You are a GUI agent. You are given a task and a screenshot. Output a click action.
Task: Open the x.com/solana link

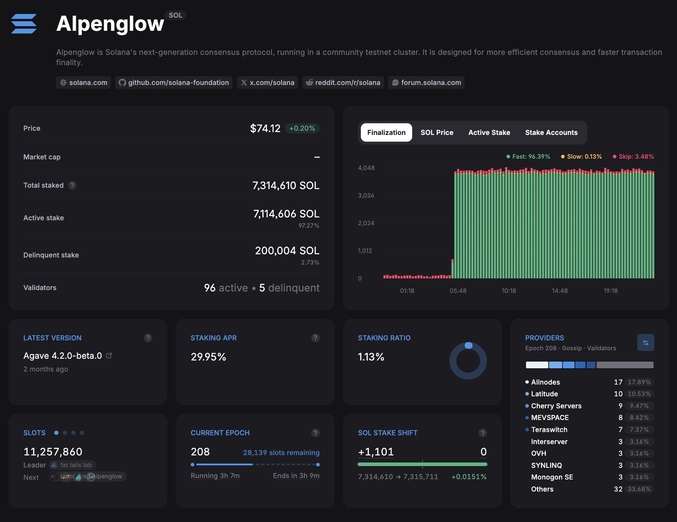pos(267,82)
